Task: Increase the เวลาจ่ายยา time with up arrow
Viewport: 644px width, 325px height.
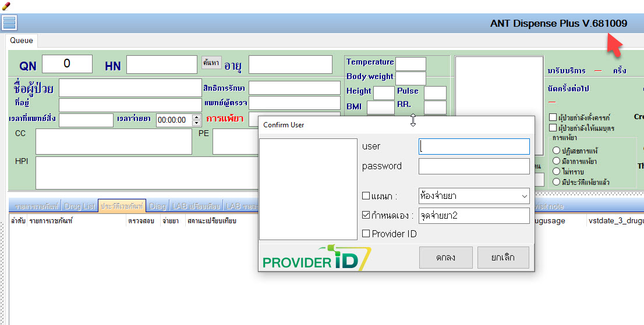Action: coord(196,117)
